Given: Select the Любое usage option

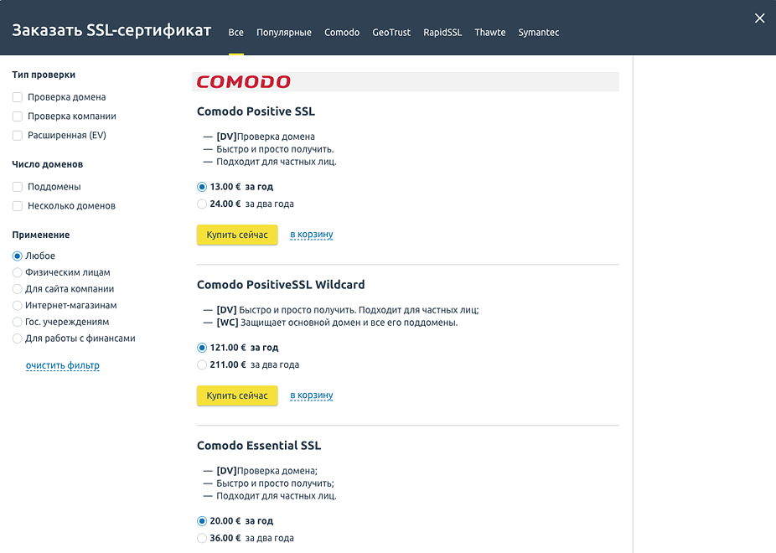Looking at the screenshot, I should [18, 256].
